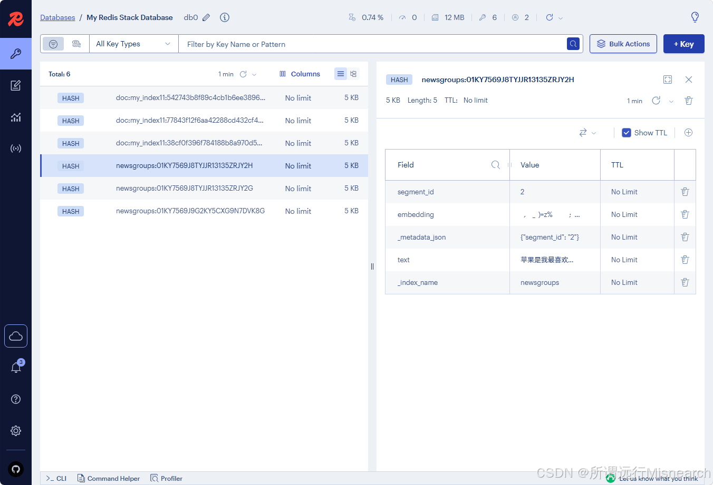Open the Analysis tools chart icon
713x485 pixels.
16,117
